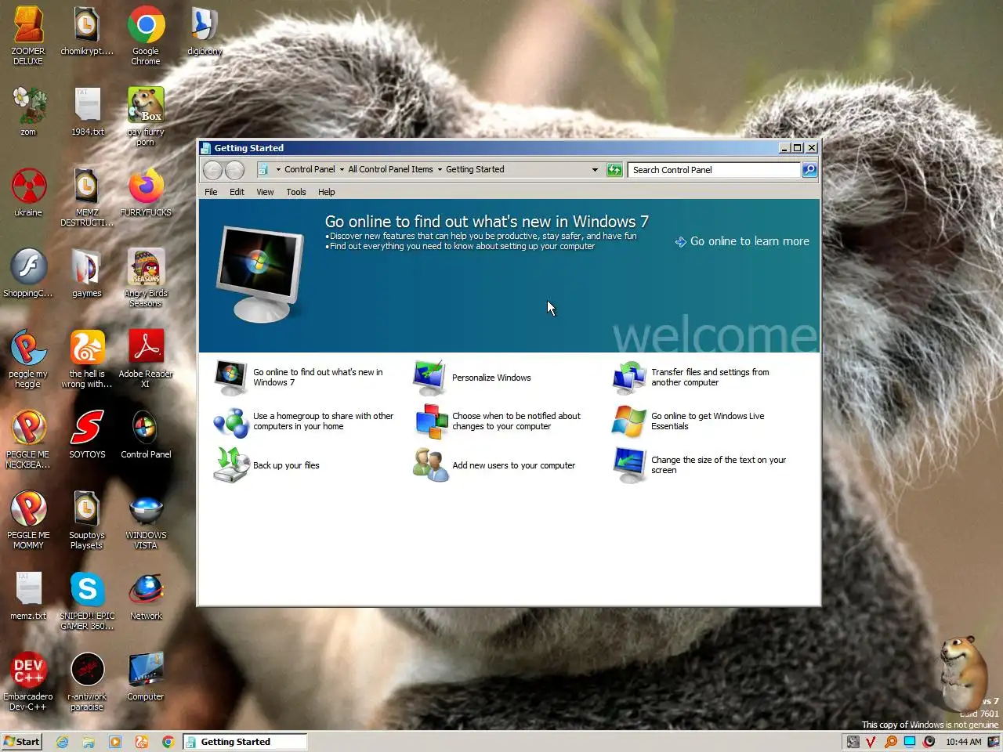Open the Tools menu

(x=295, y=192)
